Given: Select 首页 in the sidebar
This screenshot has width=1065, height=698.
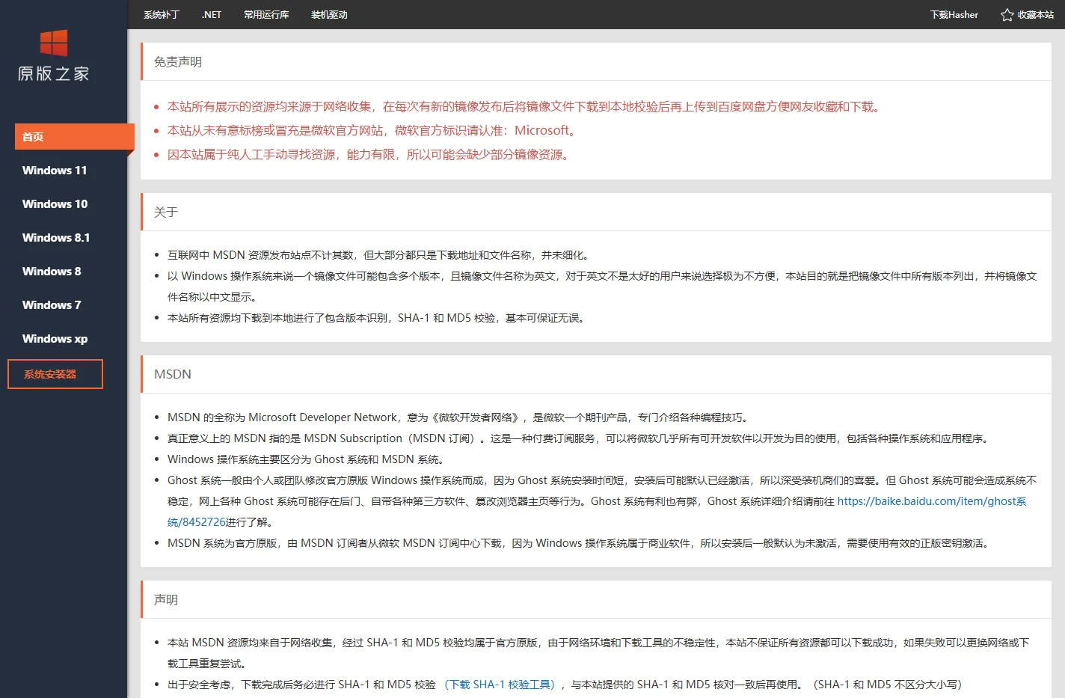Looking at the screenshot, I should click(75, 137).
